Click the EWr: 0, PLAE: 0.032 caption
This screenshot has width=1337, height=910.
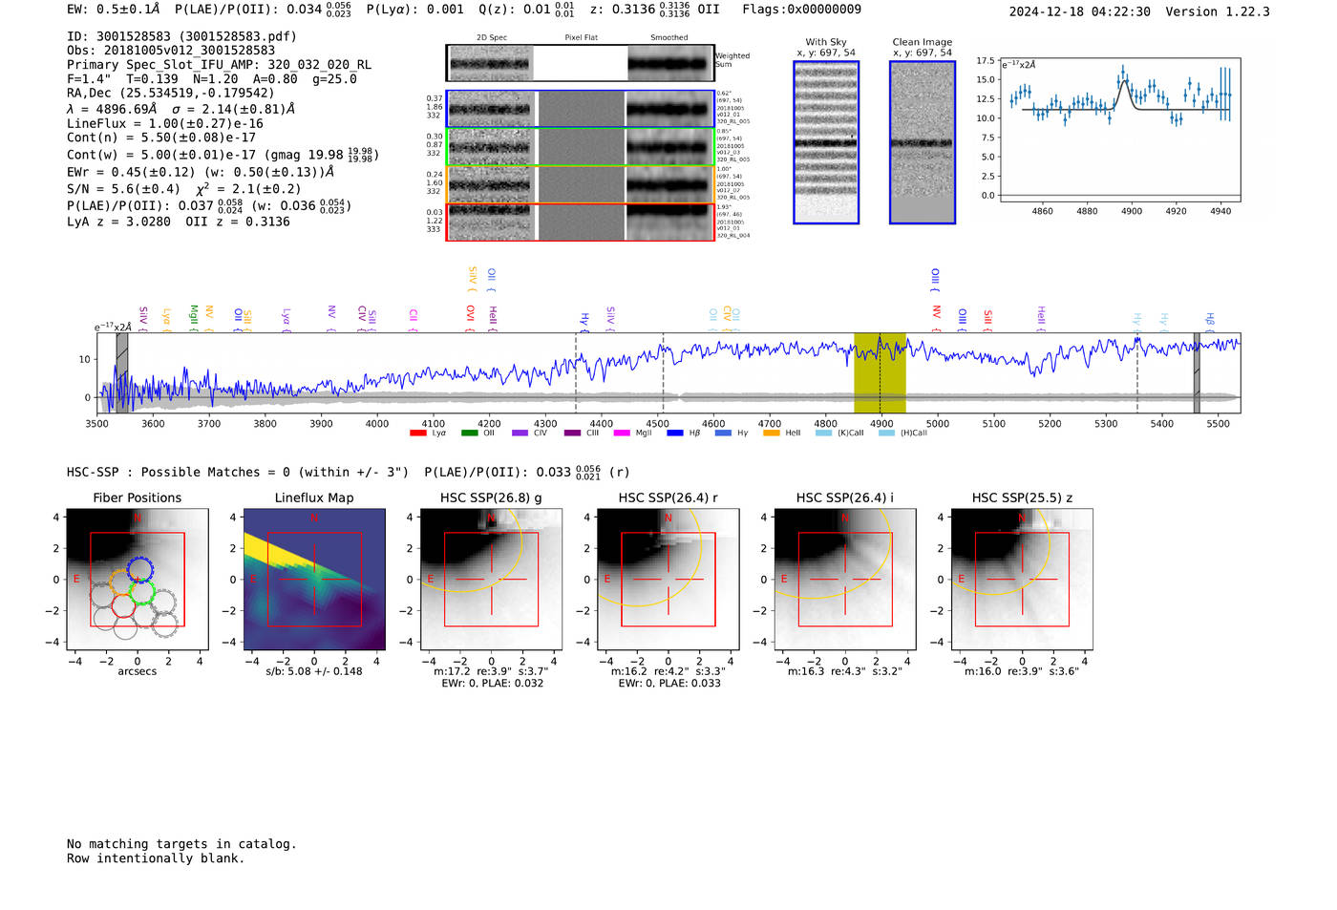pos(492,684)
